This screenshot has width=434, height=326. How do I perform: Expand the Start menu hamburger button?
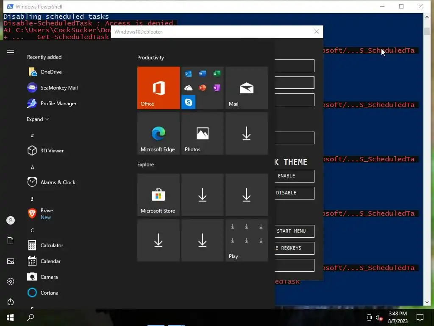11,52
